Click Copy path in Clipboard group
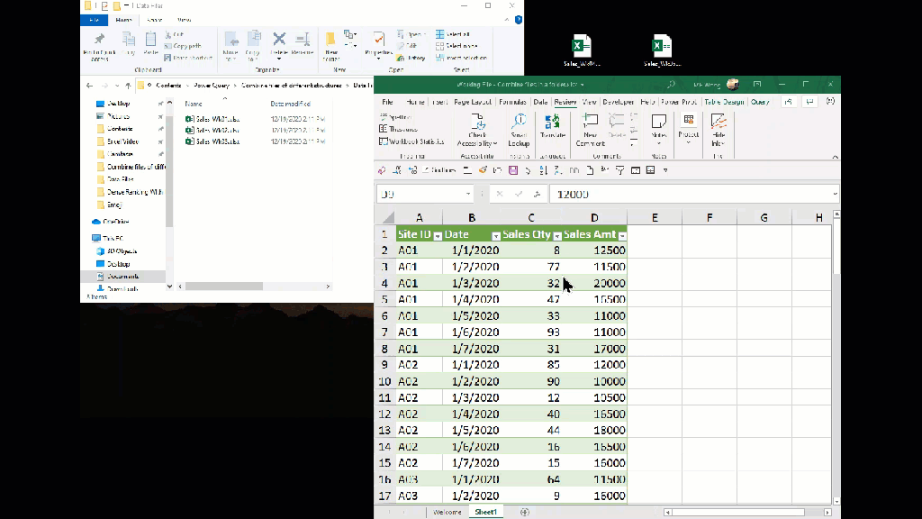Viewport: 922px width, 519px height. coord(187,46)
